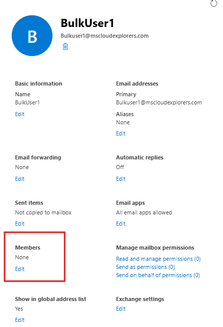The width and height of the screenshot is (223, 327).
Task: Edit Email forwarding settings
Action: click(x=19, y=179)
